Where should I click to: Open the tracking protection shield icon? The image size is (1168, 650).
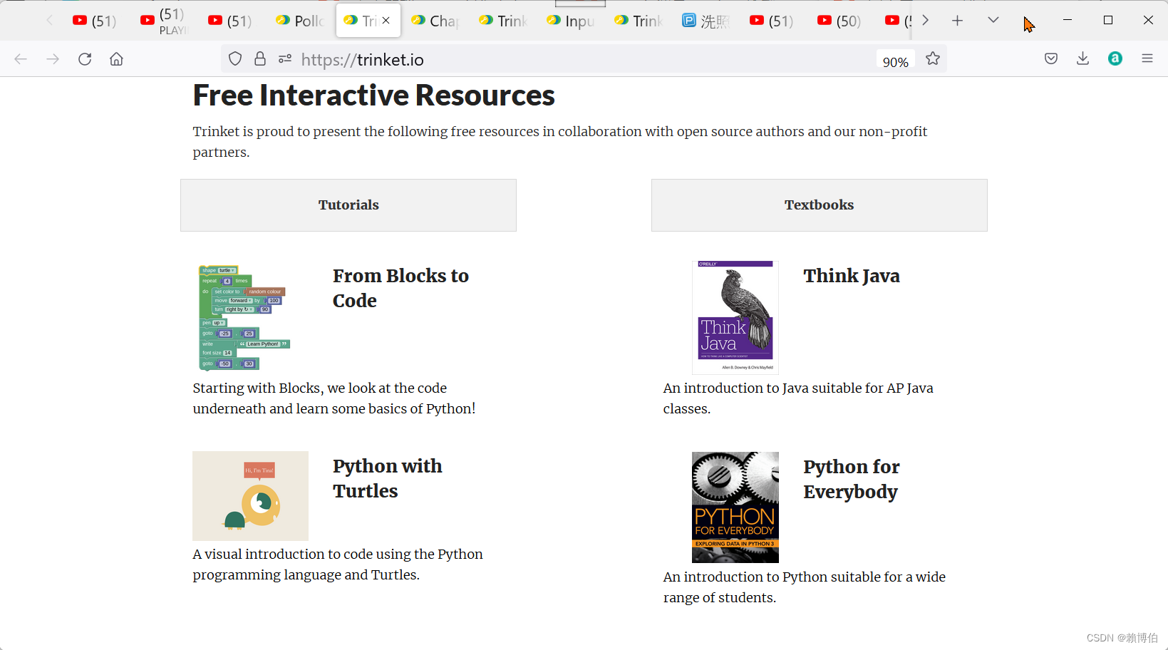235,59
